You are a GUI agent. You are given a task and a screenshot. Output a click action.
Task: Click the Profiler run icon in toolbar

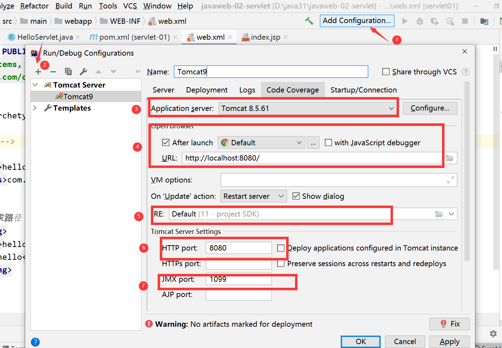click(x=450, y=21)
